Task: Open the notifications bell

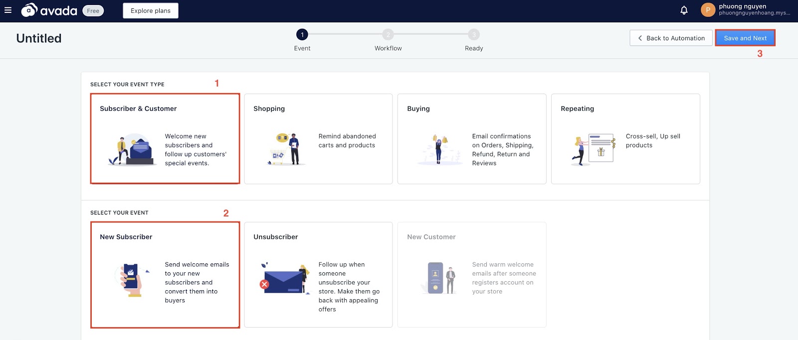Action: pos(684,10)
